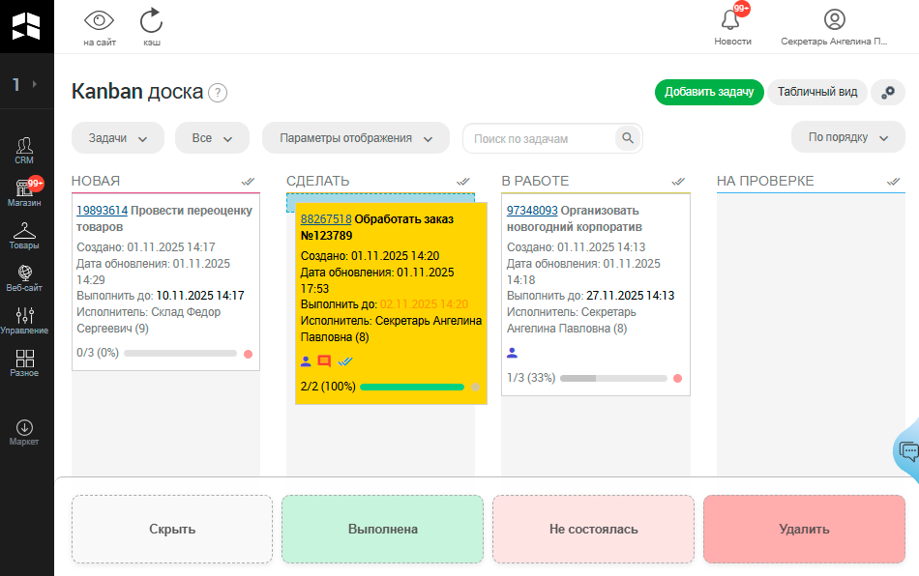Switch to Табличный вид
Viewport: 919px width, 576px height.
click(x=816, y=92)
